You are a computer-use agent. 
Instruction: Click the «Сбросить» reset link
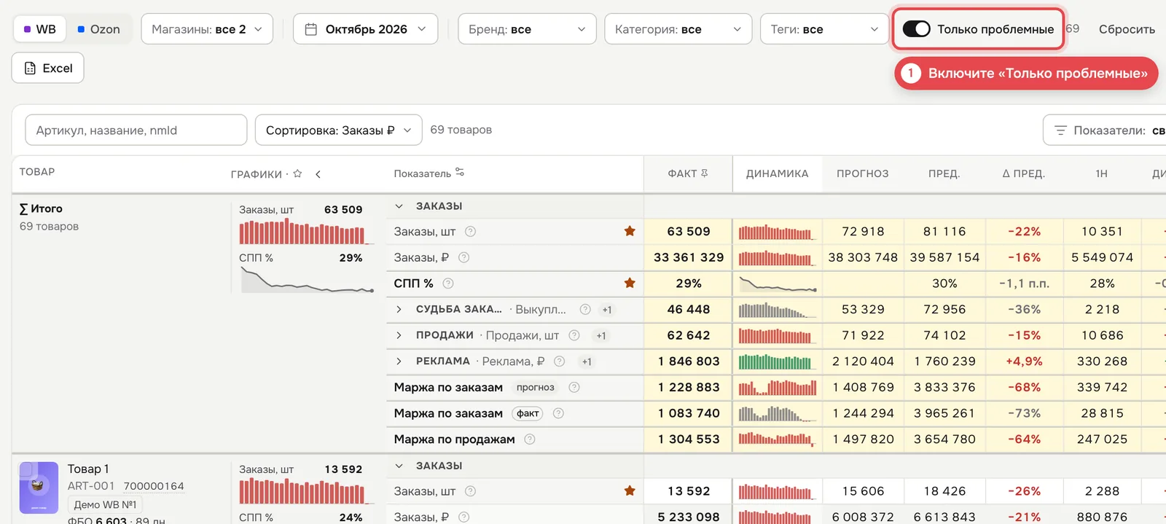click(1127, 29)
